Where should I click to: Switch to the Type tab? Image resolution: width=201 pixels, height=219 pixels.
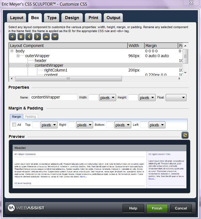[x=52, y=18]
